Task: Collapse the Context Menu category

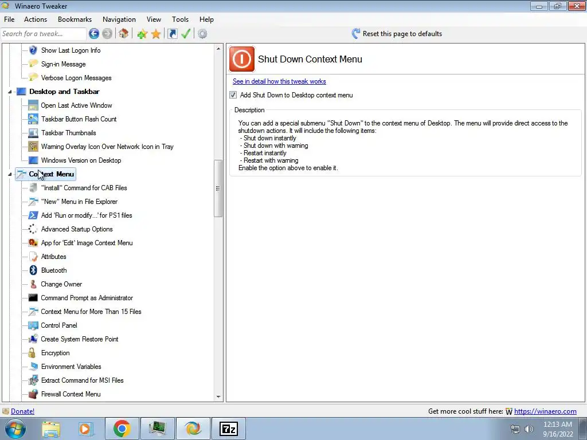Action: point(10,174)
